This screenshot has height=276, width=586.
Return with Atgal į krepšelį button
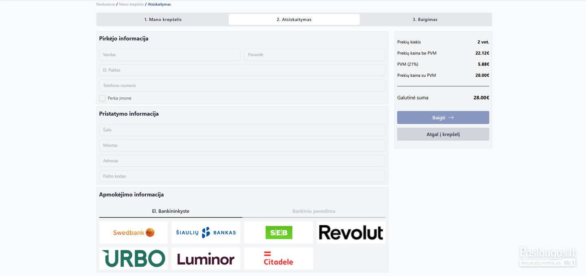pos(443,134)
